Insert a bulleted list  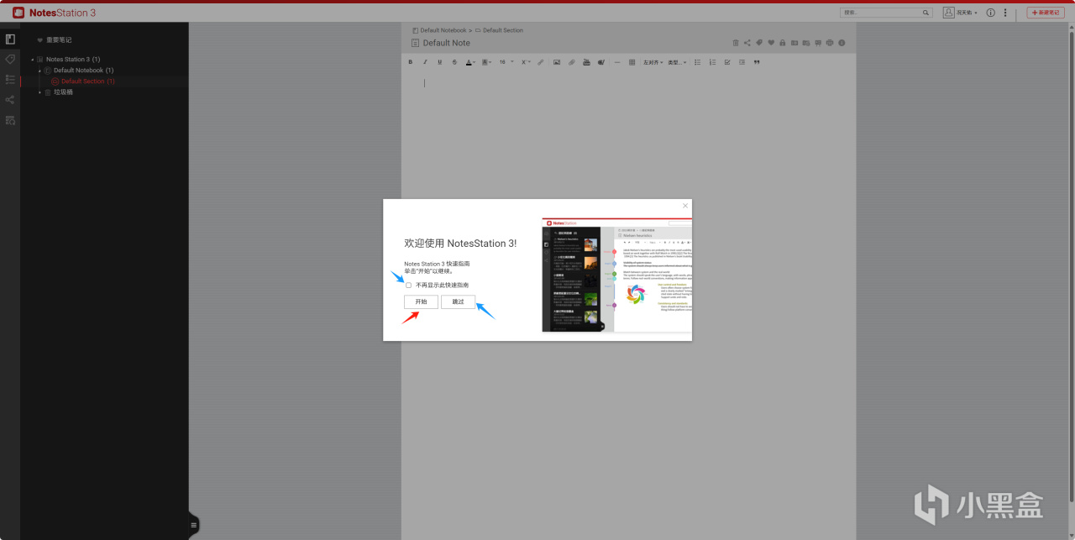[x=697, y=62]
